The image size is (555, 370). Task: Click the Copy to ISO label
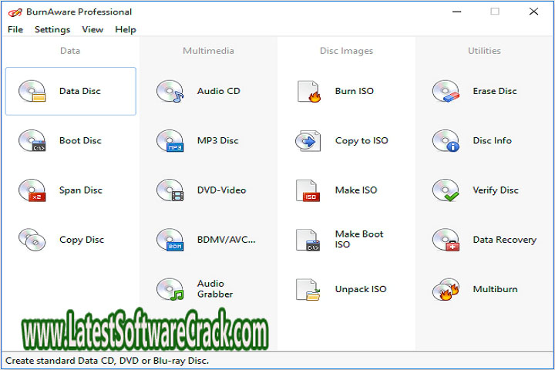[362, 141]
